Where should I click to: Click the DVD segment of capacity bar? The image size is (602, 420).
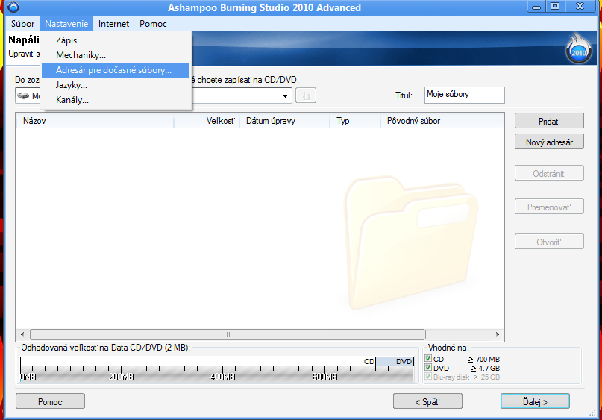pos(395,361)
